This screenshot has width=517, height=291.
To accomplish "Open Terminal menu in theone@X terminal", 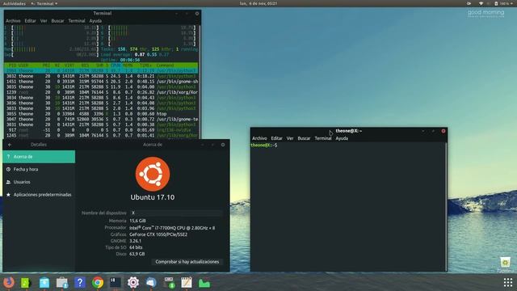I will 323,138.
